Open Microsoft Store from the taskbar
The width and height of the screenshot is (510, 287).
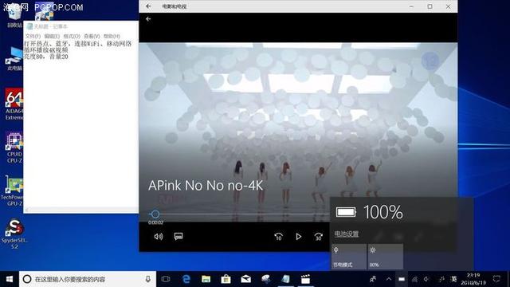pyautogui.click(x=226, y=279)
